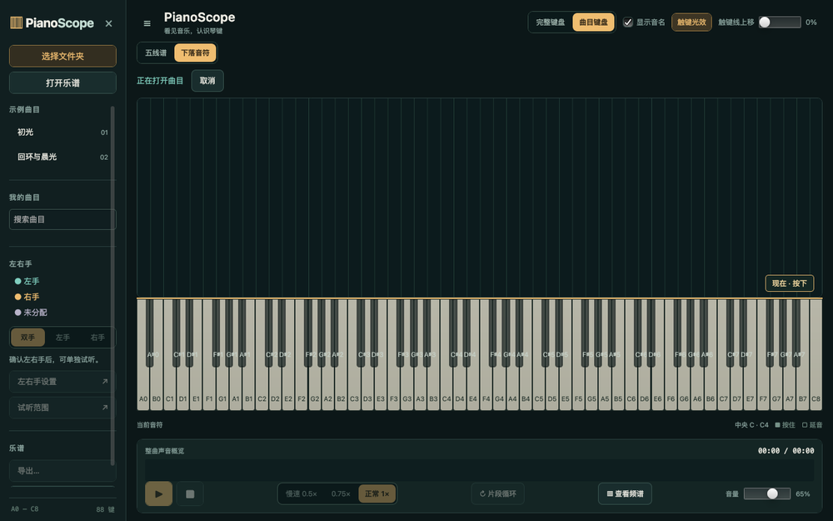
Task: Open 左右手设置 via its arrow icon
Action: tap(105, 381)
